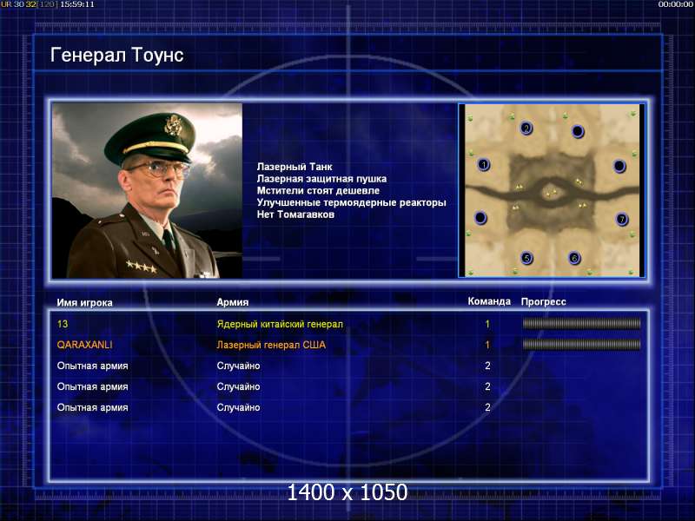Image resolution: width=695 pixels, height=521 pixels.
Task: Select player row QARAXANLI
Action: pos(349,345)
